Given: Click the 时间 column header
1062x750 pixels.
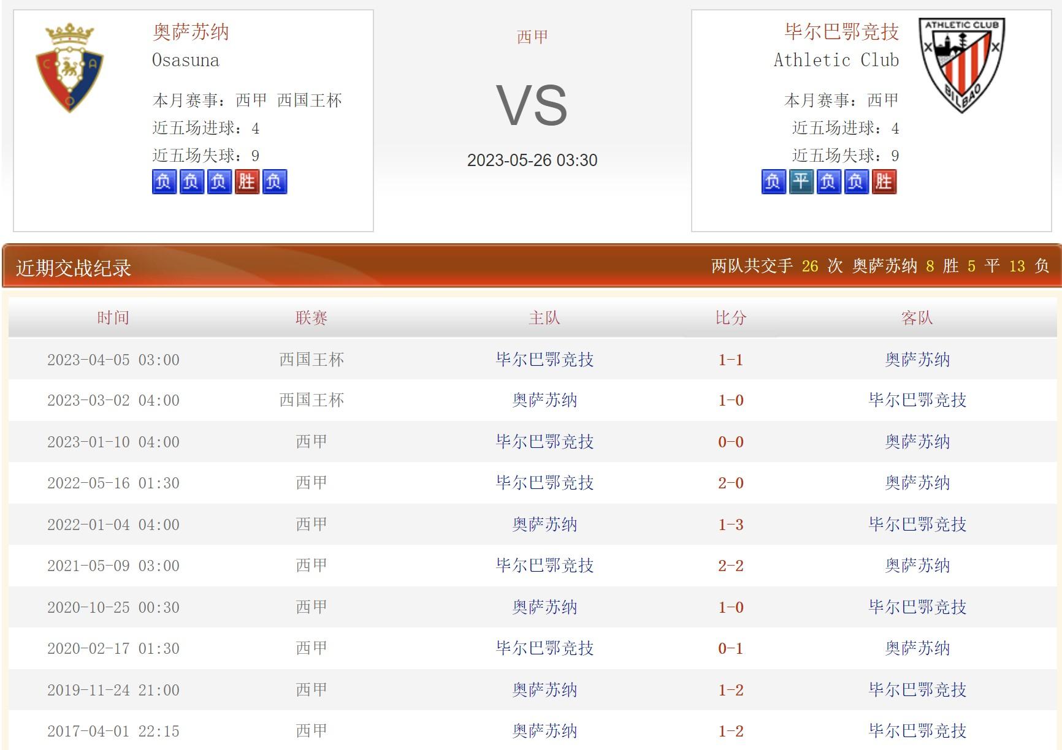Looking at the screenshot, I should [x=113, y=317].
